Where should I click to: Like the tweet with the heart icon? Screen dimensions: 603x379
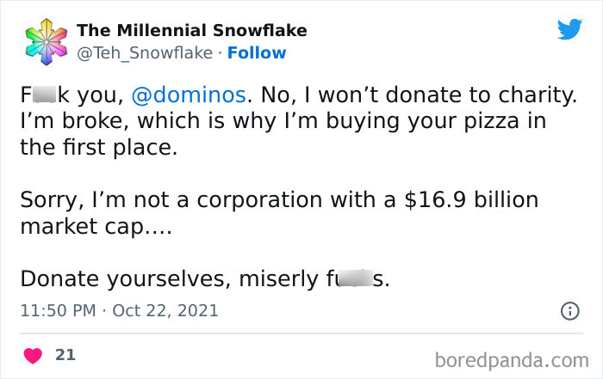pos(34,355)
